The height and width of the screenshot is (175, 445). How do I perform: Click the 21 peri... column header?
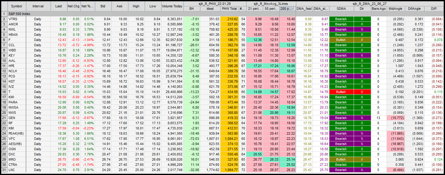(x=255, y=9)
